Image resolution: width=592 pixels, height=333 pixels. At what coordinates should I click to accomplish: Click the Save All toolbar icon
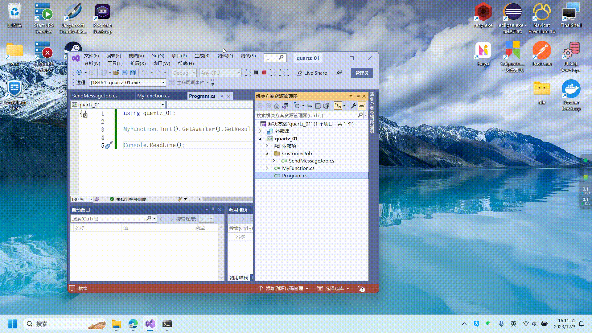coord(133,73)
